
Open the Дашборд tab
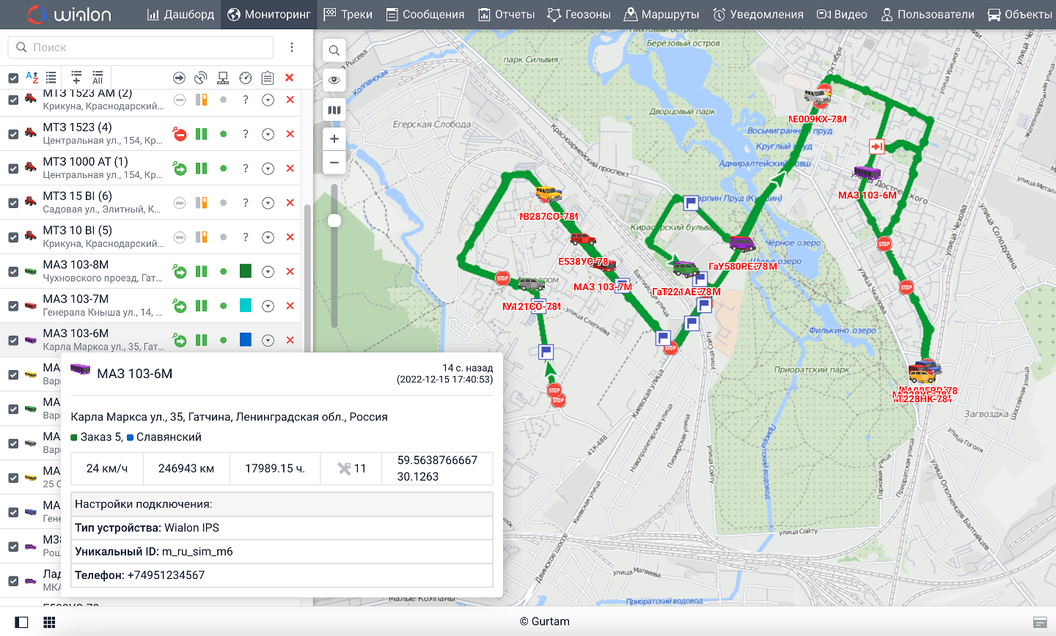click(180, 15)
